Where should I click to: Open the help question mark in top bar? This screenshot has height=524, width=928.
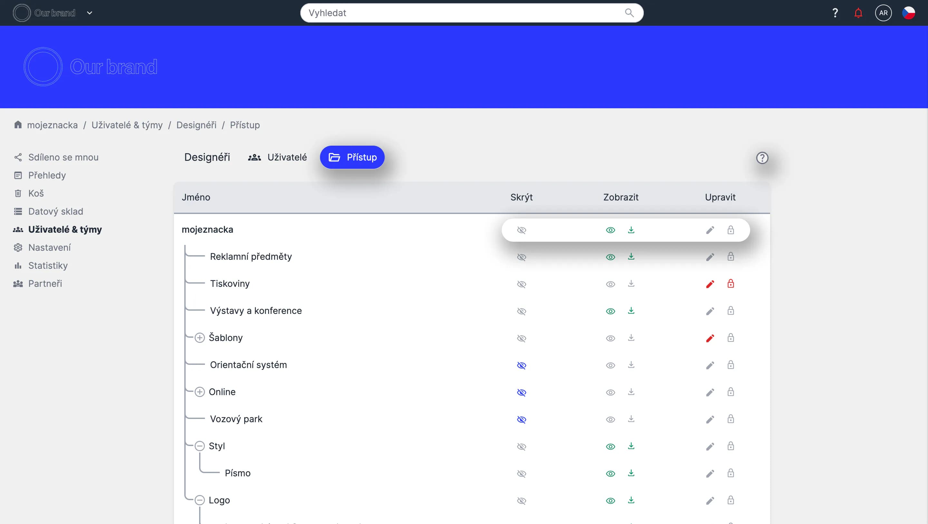coord(835,13)
